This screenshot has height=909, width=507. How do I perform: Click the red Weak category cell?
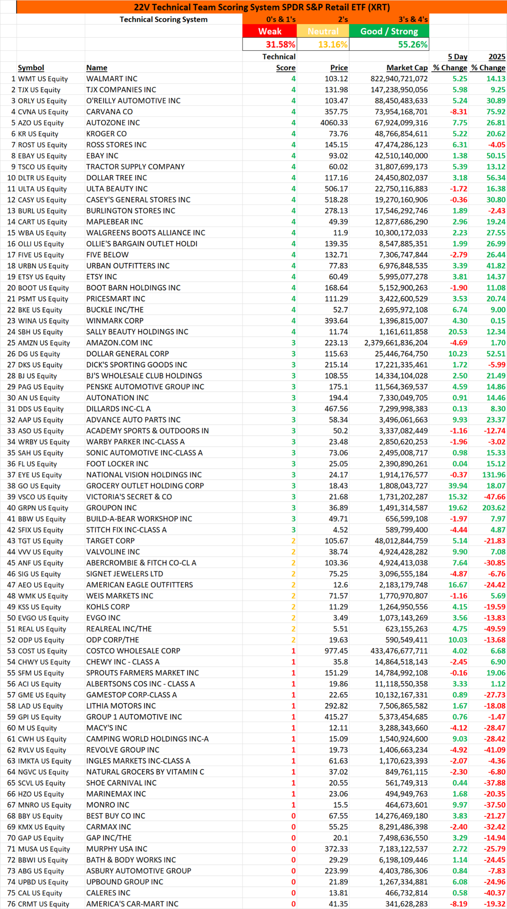(270, 31)
